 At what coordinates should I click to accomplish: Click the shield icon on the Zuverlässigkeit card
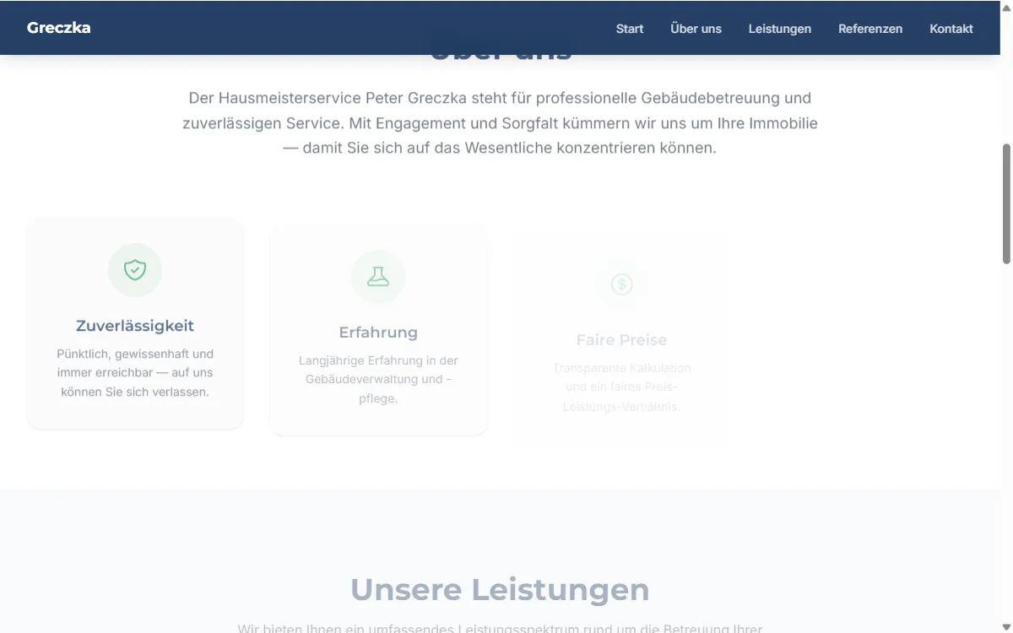(x=134, y=270)
